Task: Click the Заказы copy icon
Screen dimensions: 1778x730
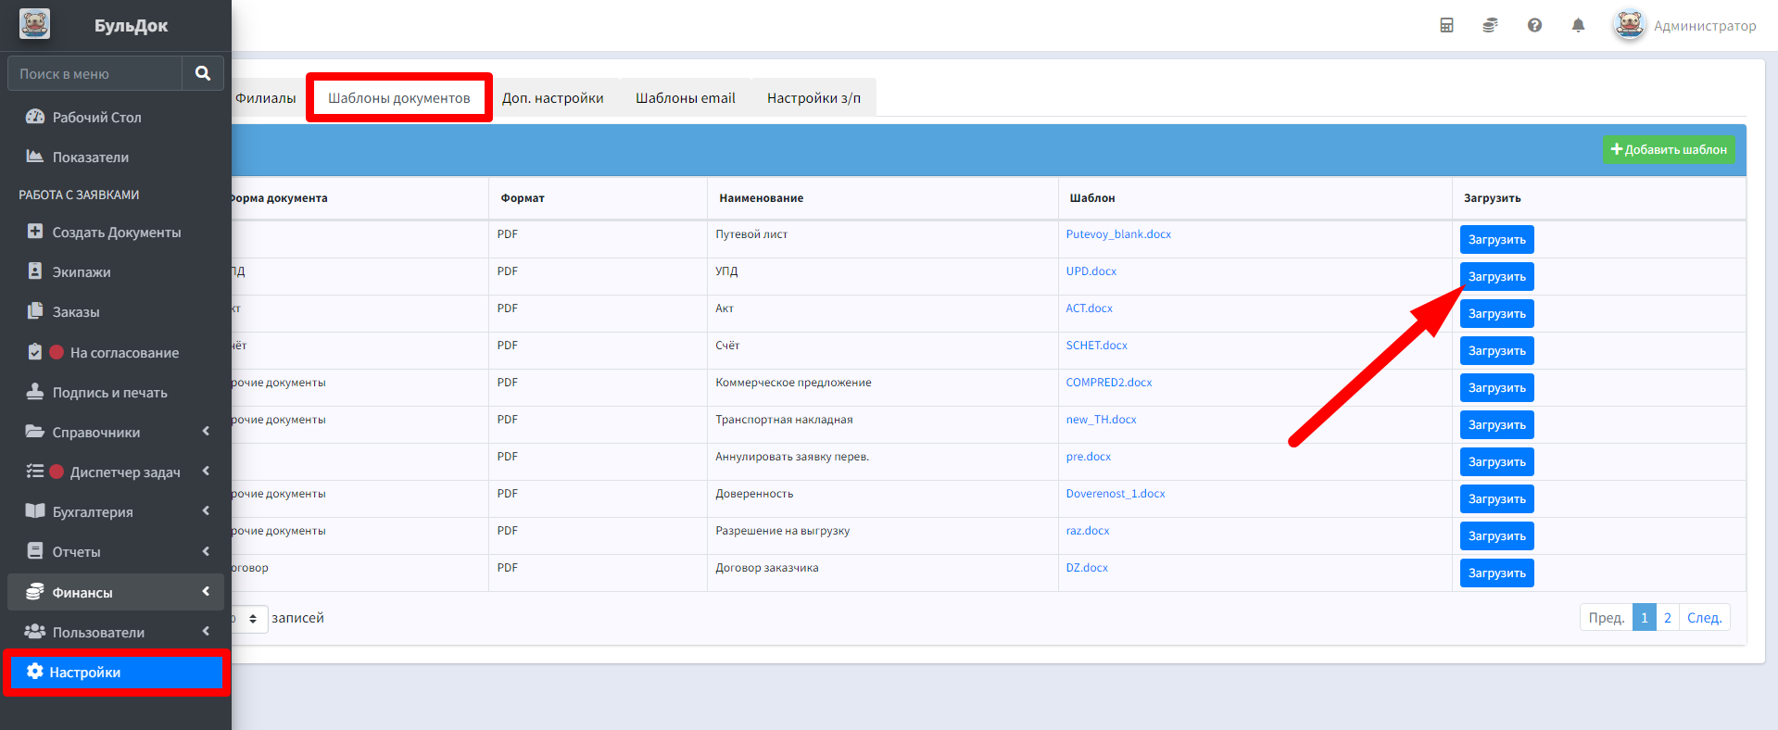Action: (35, 311)
